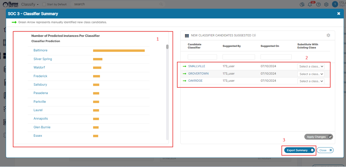The image size is (346, 167).
Task: Click the pie chart analytics icon
Action: pos(302,4)
